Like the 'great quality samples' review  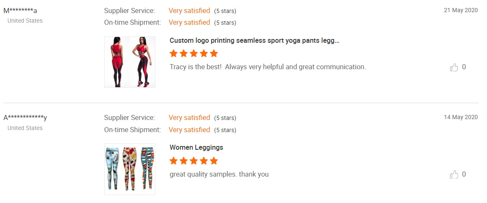click(454, 174)
